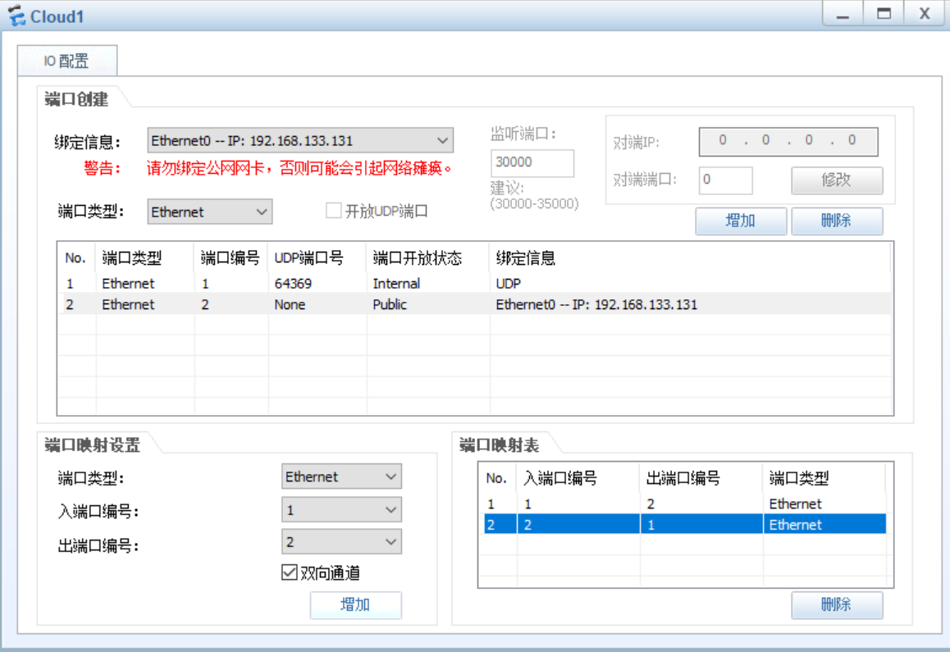Click 删除 button below port mapping table
The image size is (950, 652).
tap(836, 605)
